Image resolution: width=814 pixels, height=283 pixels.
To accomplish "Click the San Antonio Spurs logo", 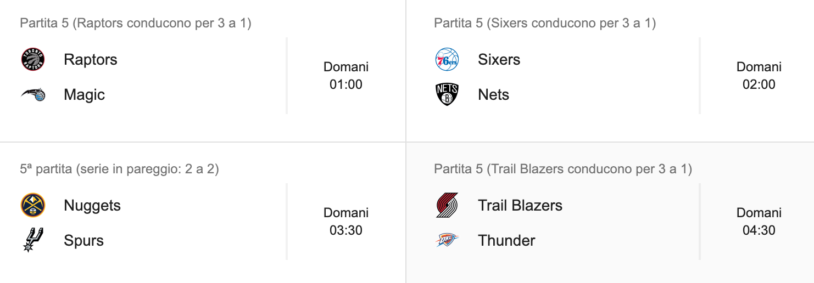I will click(x=33, y=240).
